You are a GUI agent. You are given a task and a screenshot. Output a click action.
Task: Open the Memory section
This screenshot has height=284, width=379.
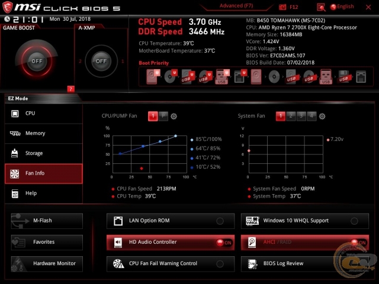pyautogui.click(x=43, y=133)
